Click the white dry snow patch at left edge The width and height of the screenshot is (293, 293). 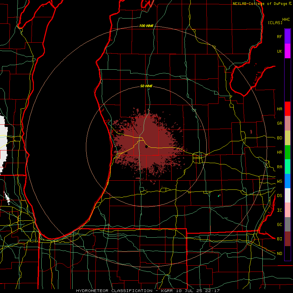point(4,145)
